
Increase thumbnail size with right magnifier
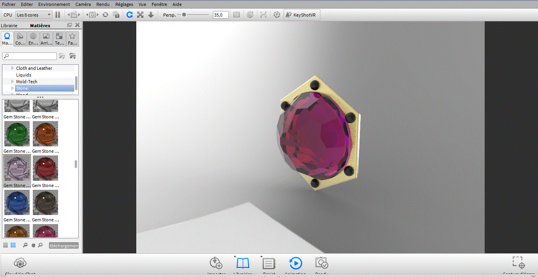pos(40,245)
